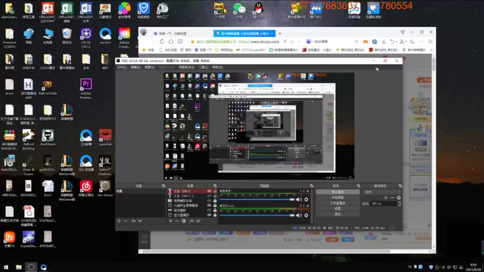
Task: Move selected source down with the arrow
Action: pos(198,221)
